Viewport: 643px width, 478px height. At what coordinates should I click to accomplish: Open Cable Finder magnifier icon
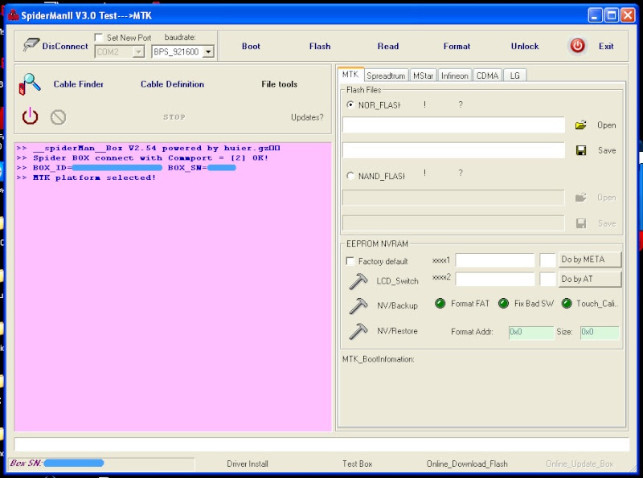click(x=30, y=84)
